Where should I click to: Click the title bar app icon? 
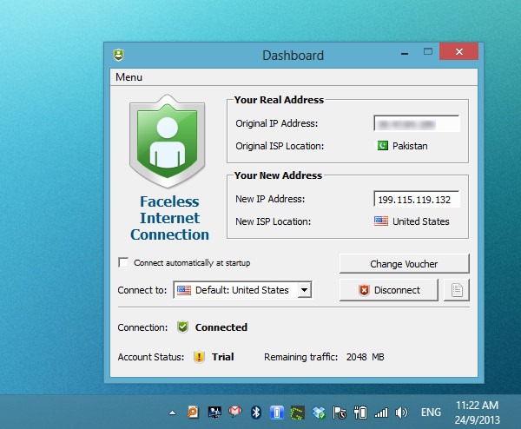118,55
